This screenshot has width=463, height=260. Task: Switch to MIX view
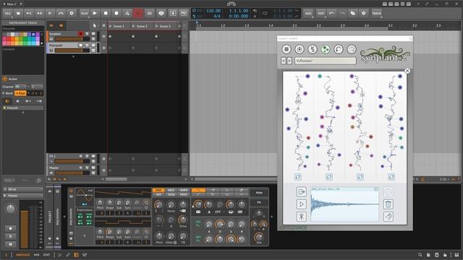pos(37,255)
